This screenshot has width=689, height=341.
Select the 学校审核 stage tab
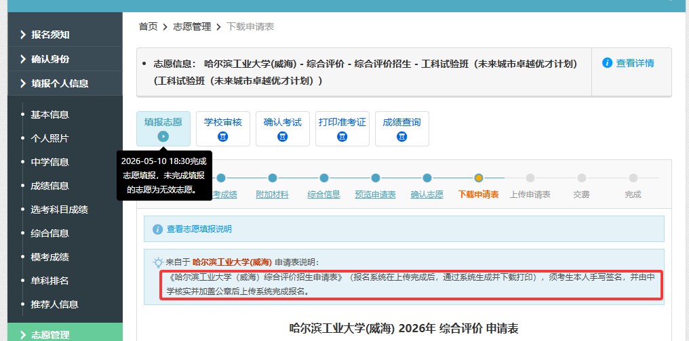click(223, 129)
